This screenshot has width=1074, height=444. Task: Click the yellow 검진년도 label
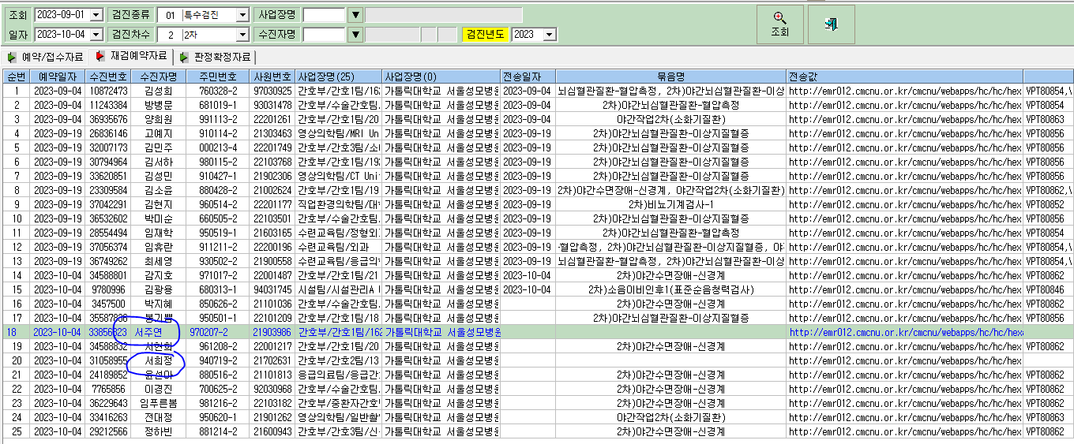point(486,34)
